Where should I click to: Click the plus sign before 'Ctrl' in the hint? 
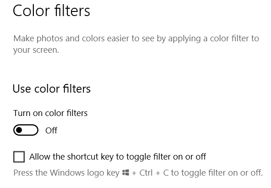(134, 173)
